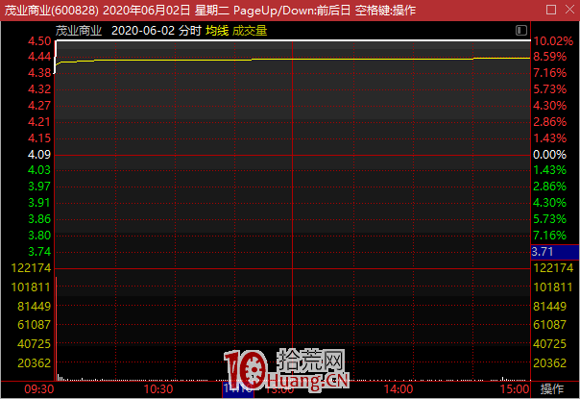The width and height of the screenshot is (580, 399).
Task: Click the highlighted 3.71 price marker
Action: [555, 252]
